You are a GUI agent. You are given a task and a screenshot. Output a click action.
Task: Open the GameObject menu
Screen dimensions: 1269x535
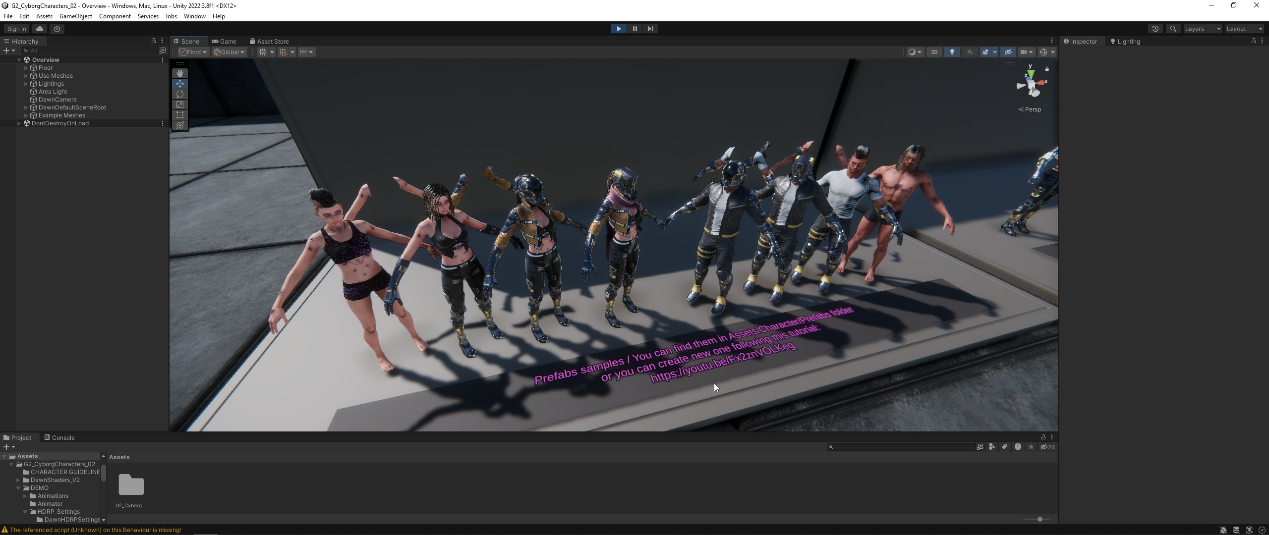[75, 16]
